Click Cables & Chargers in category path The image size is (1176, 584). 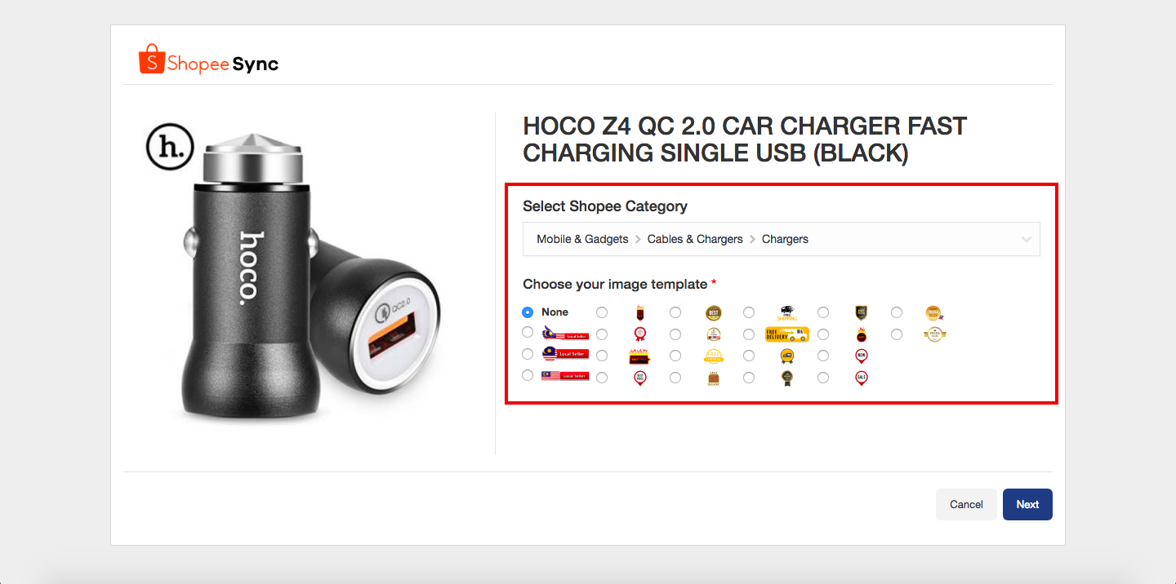tap(695, 239)
